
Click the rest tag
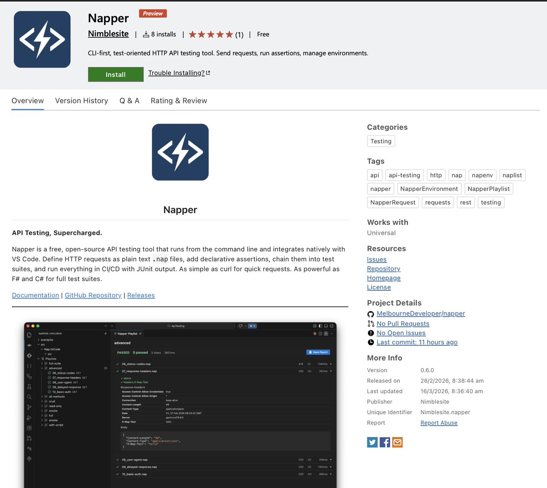[x=465, y=203]
